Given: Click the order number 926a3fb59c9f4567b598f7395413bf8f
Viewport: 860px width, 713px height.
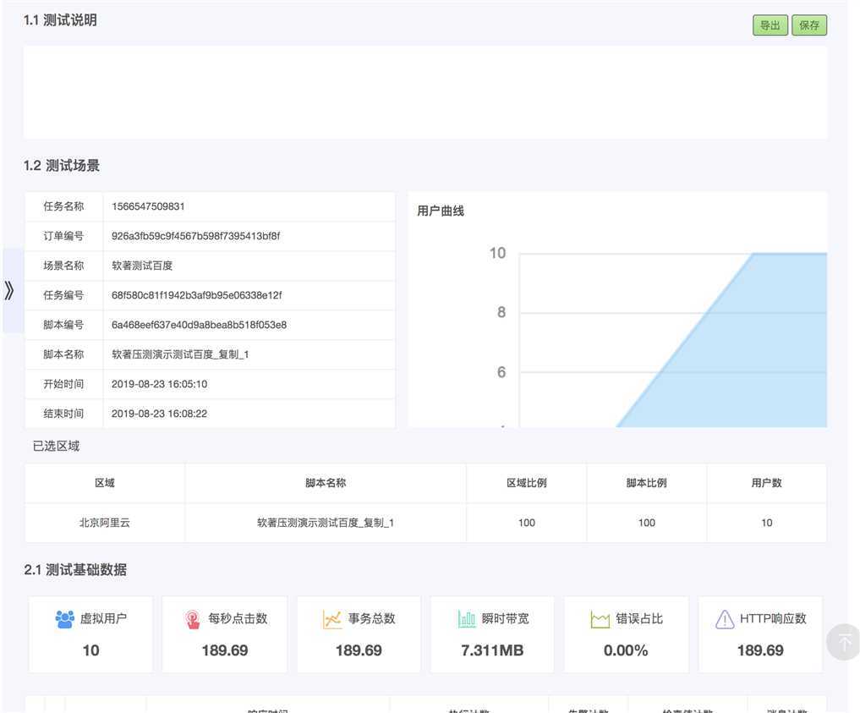Looking at the screenshot, I should click(x=195, y=236).
